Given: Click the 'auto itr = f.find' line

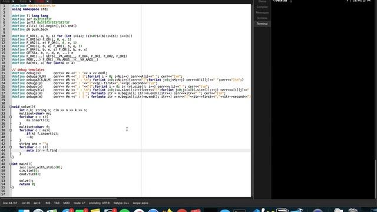Looking at the screenshot, I should point(42,151).
